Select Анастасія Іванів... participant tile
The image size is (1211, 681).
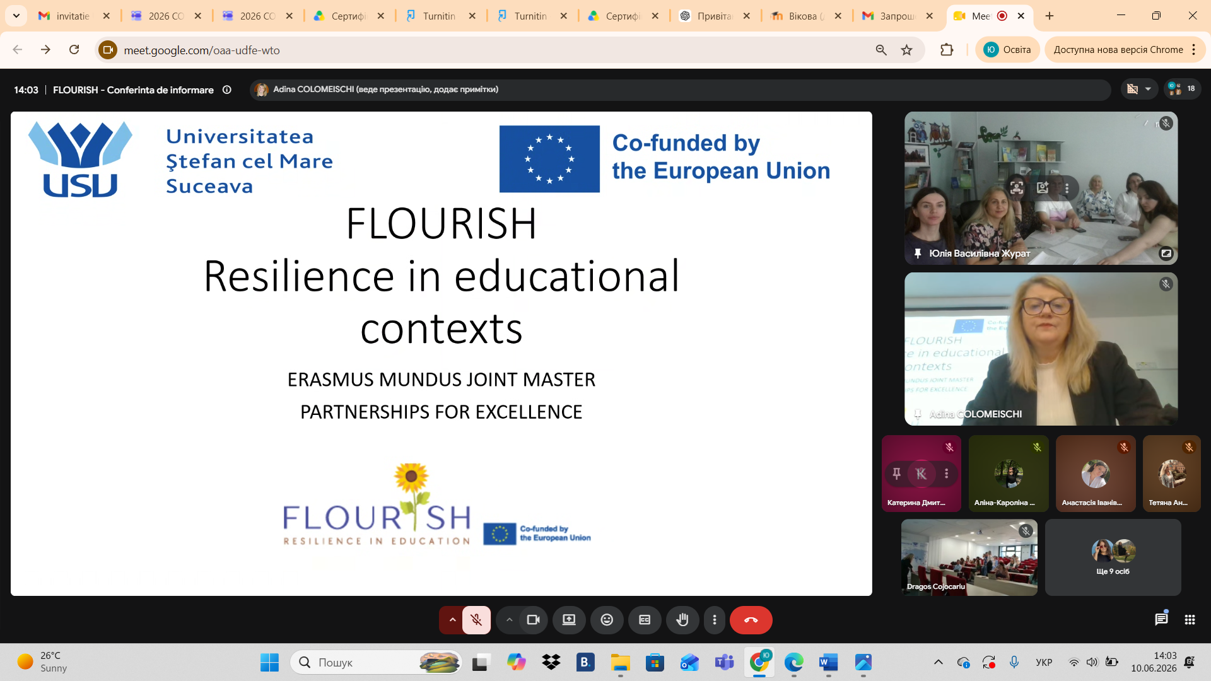[1096, 474]
